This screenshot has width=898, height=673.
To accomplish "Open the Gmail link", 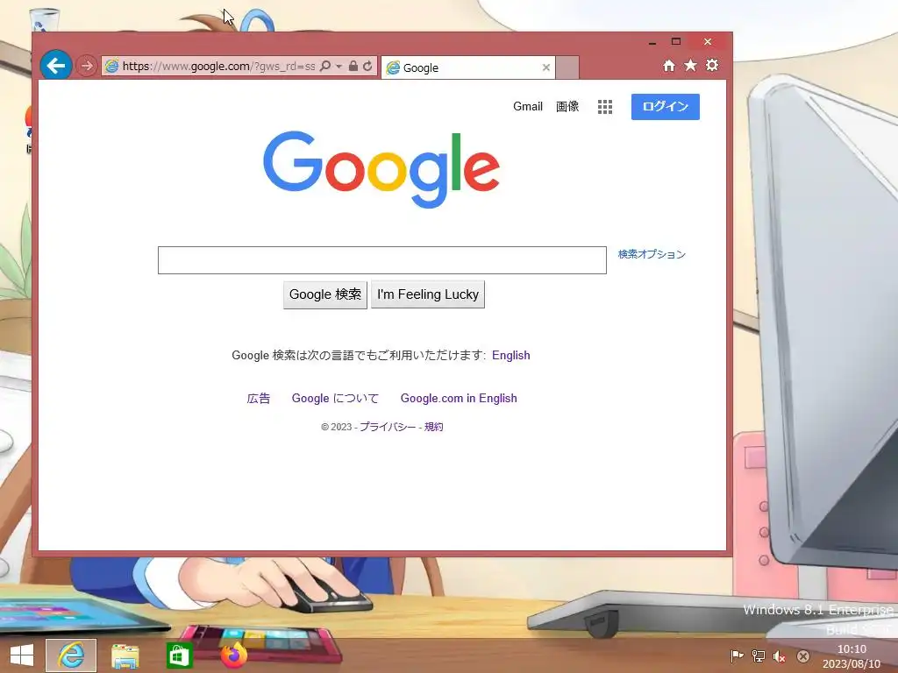I will pos(527,106).
